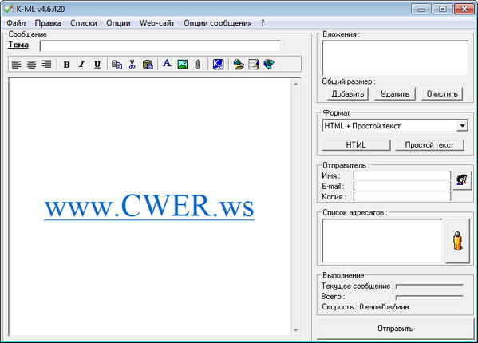Maximize the K-ML window
Image resolution: width=478 pixels, height=343 pixels.
[443, 9]
